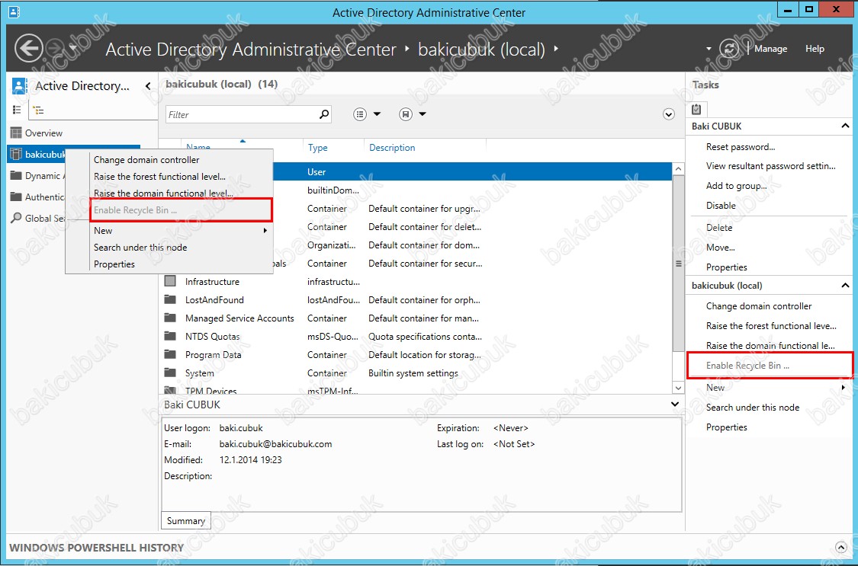Click the list scrollbar down arrow
This screenshot has height=566, width=858.
678,388
